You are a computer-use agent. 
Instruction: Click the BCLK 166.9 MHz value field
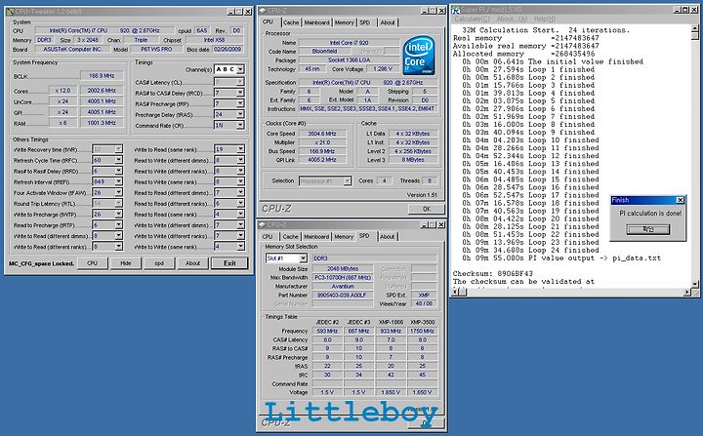point(102,76)
